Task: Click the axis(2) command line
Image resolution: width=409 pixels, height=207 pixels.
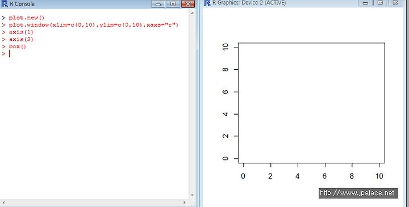Action: [x=21, y=40]
